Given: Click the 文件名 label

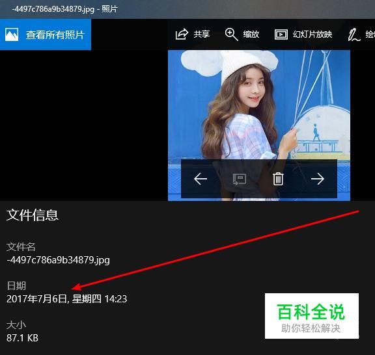Looking at the screenshot, I should [x=21, y=247].
